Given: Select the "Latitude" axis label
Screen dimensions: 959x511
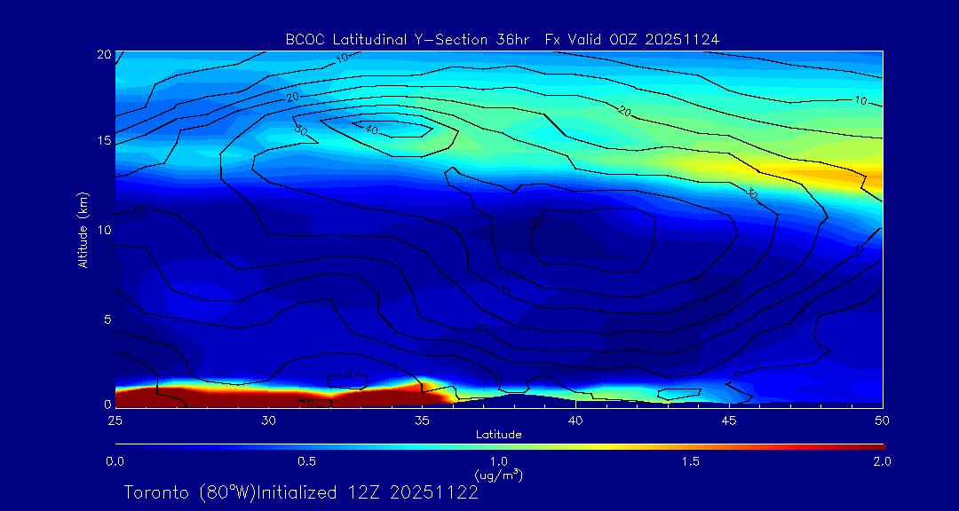Looking at the screenshot, I should [x=499, y=436].
